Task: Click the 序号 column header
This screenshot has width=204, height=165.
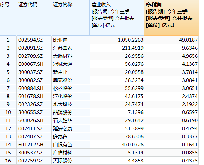Action: click(8, 18)
